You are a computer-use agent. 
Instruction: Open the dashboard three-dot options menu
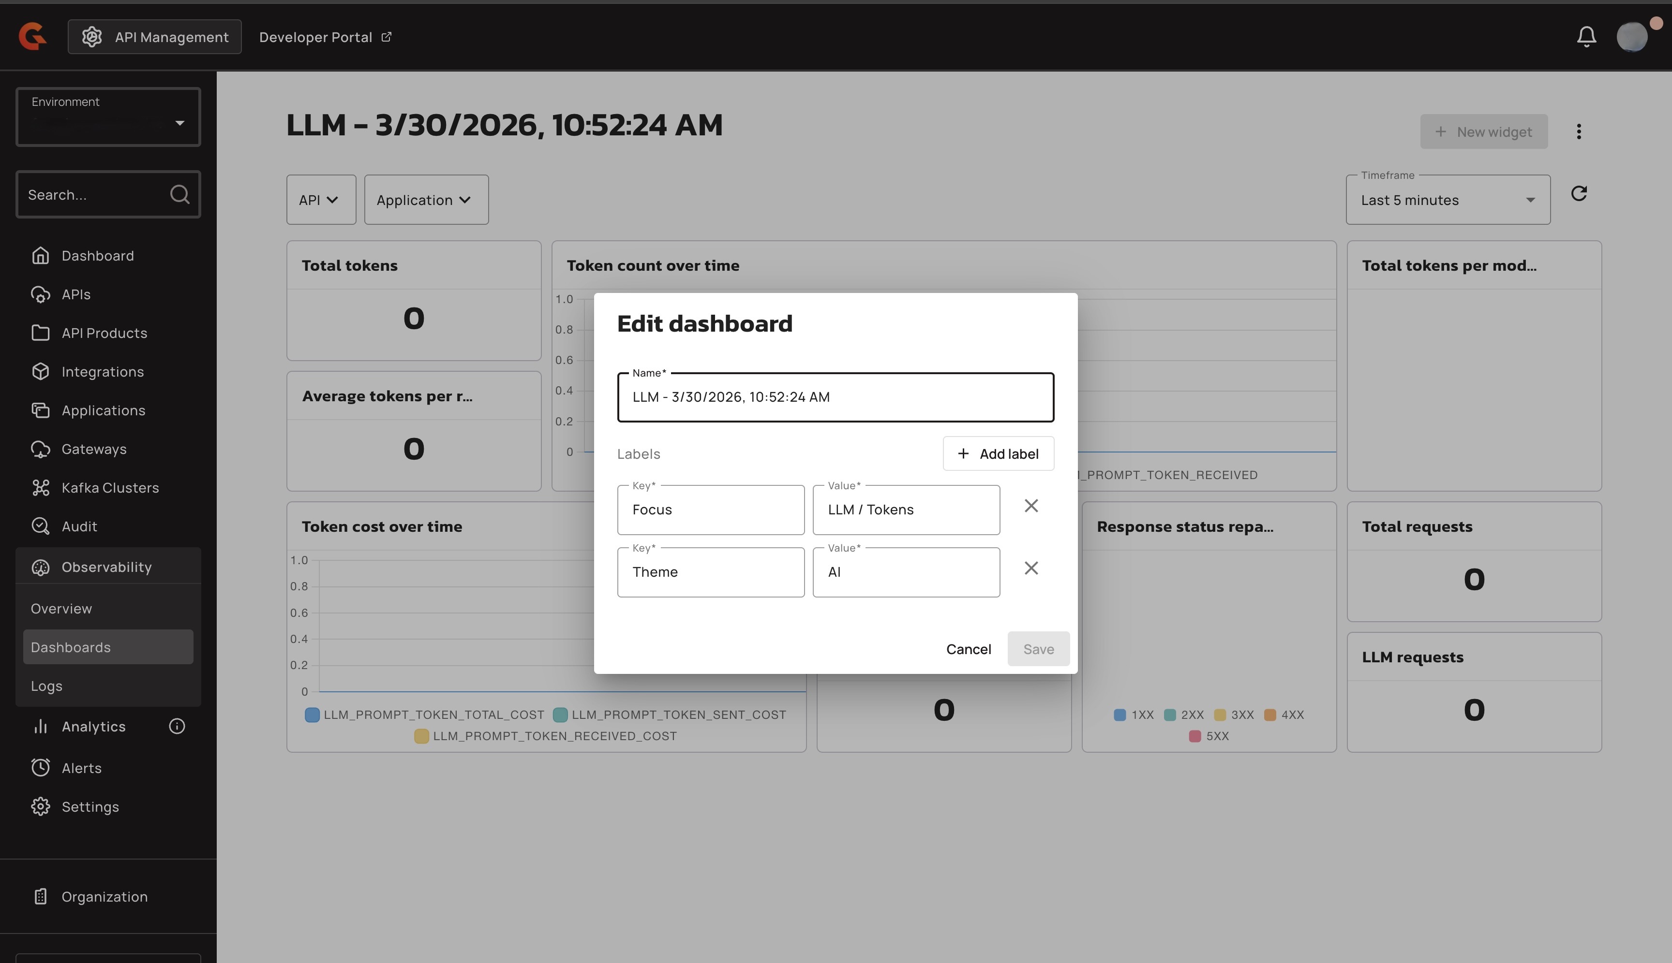[x=1579, y=131]
